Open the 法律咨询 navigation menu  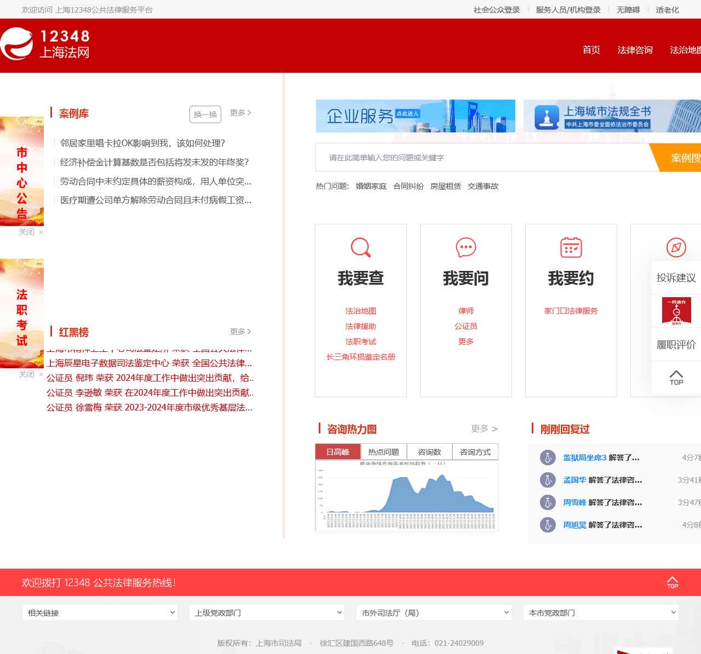tap(635, 50)
